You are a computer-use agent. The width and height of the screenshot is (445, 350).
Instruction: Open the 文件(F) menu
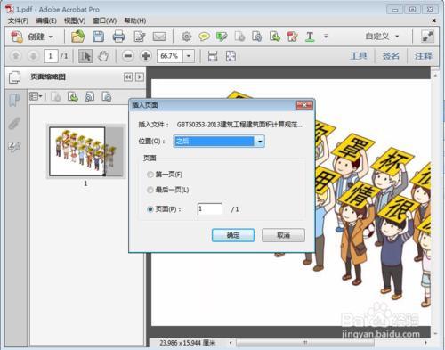pyautogui.click(x=18, y=20)
